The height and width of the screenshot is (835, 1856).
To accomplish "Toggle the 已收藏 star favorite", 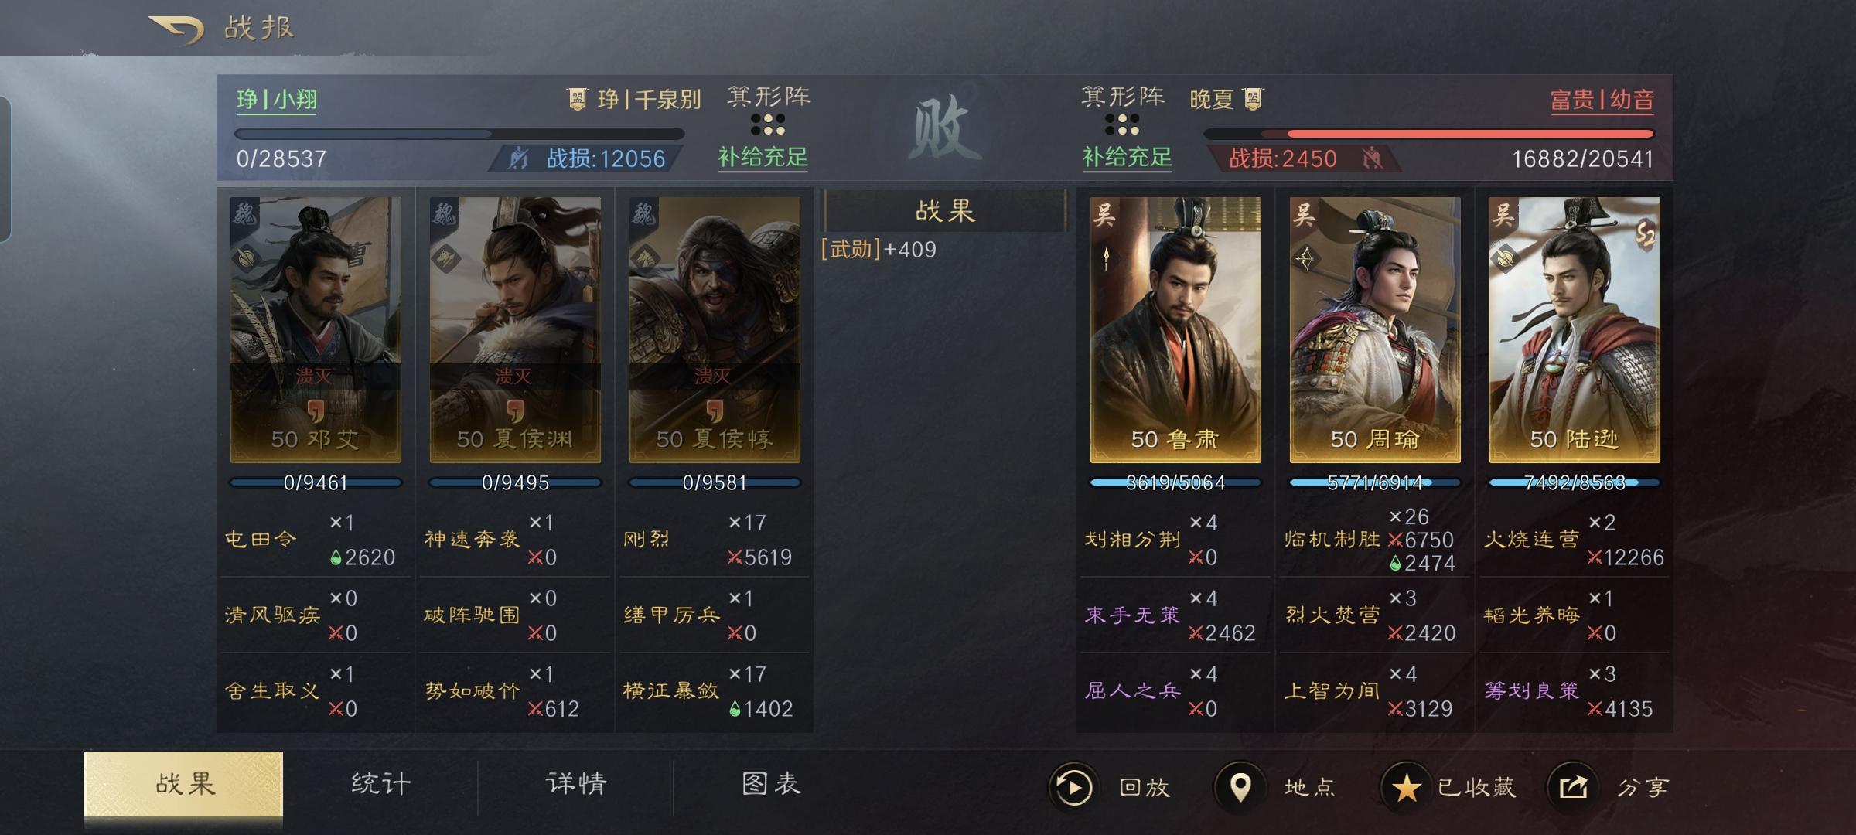I will click(x=1406, y=787).
